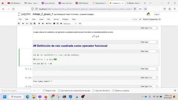Click the empty In [ ] code cell input

point(95,72)
